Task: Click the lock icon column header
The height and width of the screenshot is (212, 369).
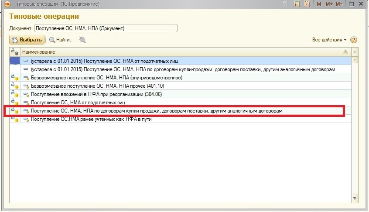Action: [14, 52]
